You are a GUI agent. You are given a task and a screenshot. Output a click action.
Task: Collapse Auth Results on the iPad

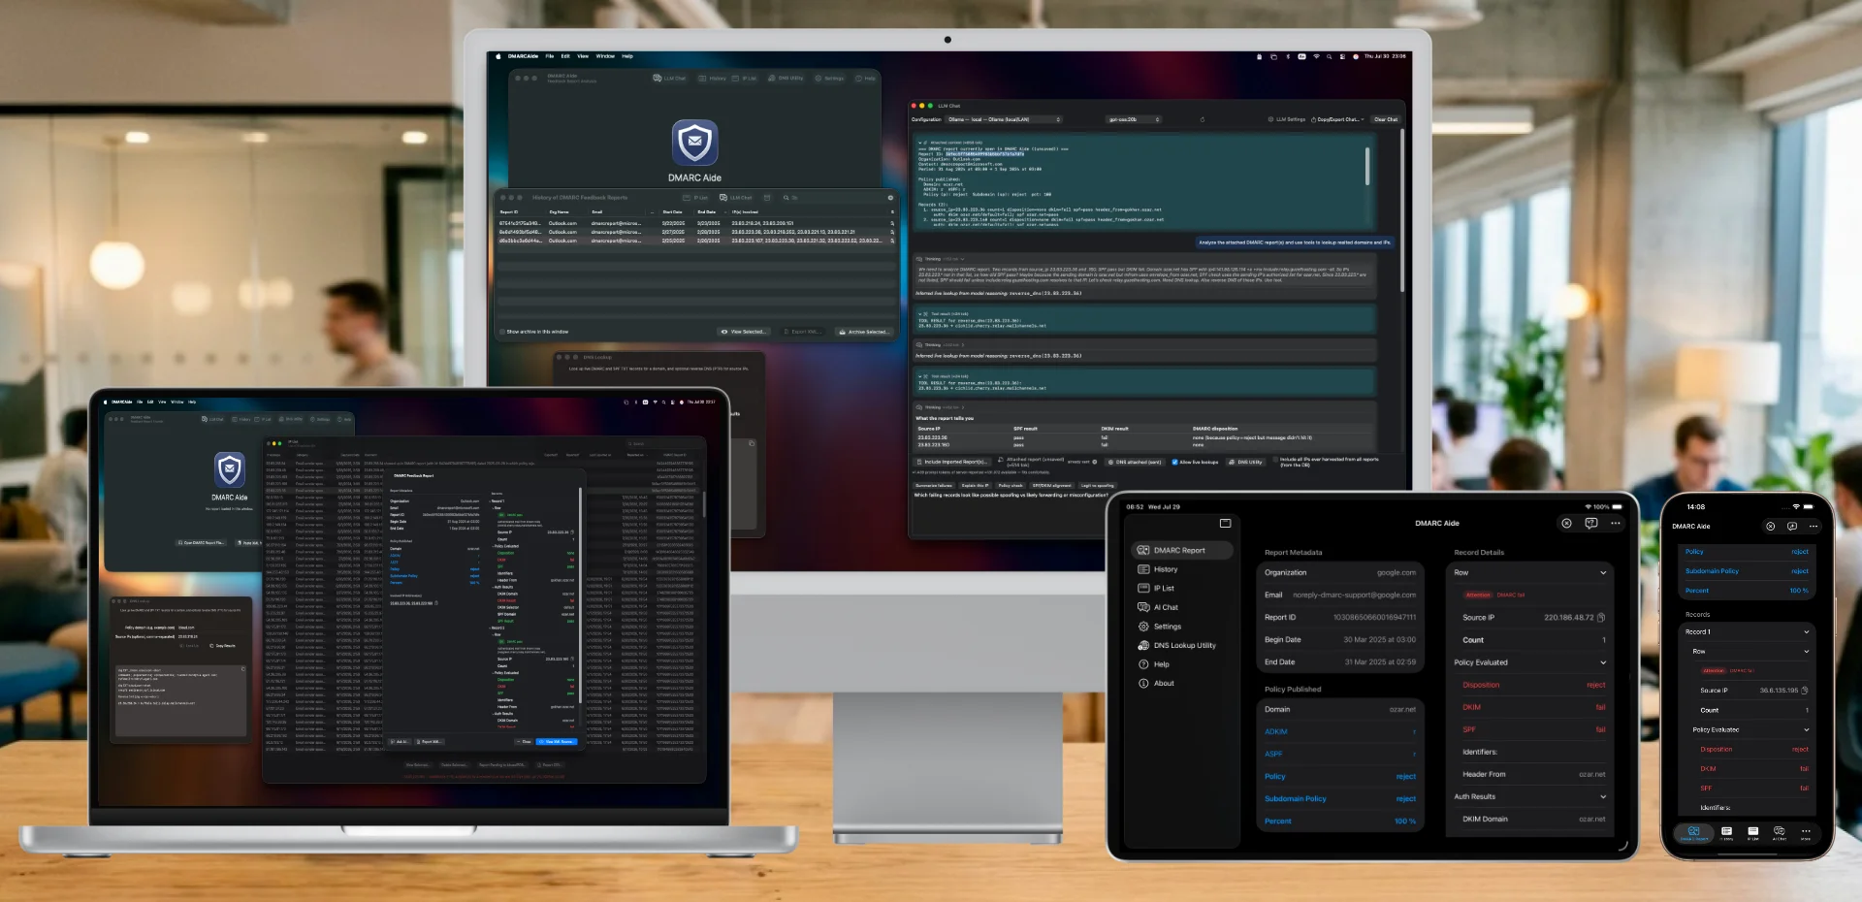(x=1603, y=796)
